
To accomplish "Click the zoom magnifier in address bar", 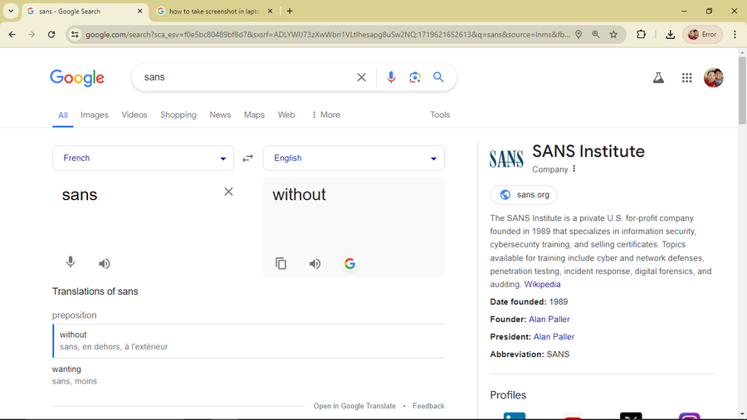I will (596, 34).
